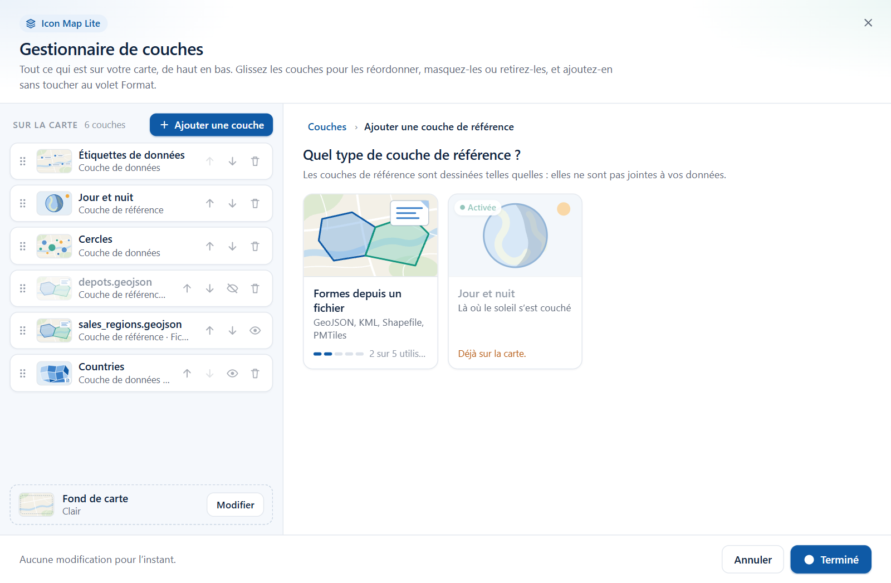Image resolution: width=891 pixels, height=583 pixels.
Task: Click Annuler button
Action: 753,560
